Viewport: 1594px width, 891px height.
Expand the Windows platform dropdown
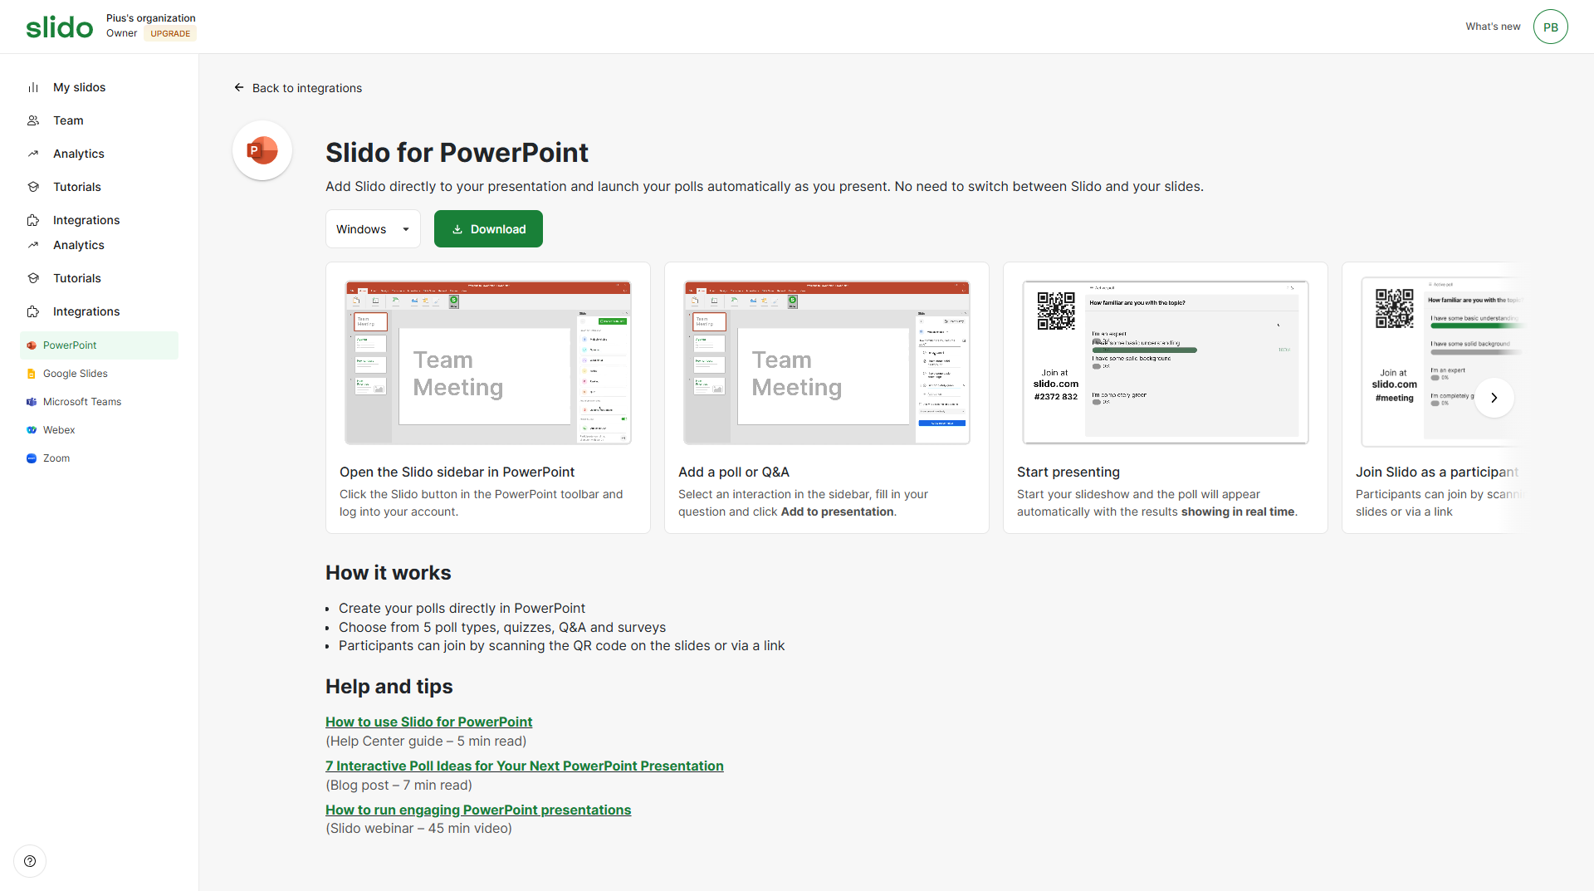tap(373, 229)
